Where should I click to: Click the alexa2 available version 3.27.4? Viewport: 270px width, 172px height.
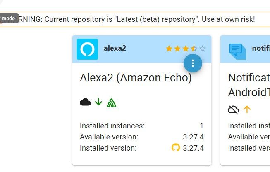click(193, 137)
